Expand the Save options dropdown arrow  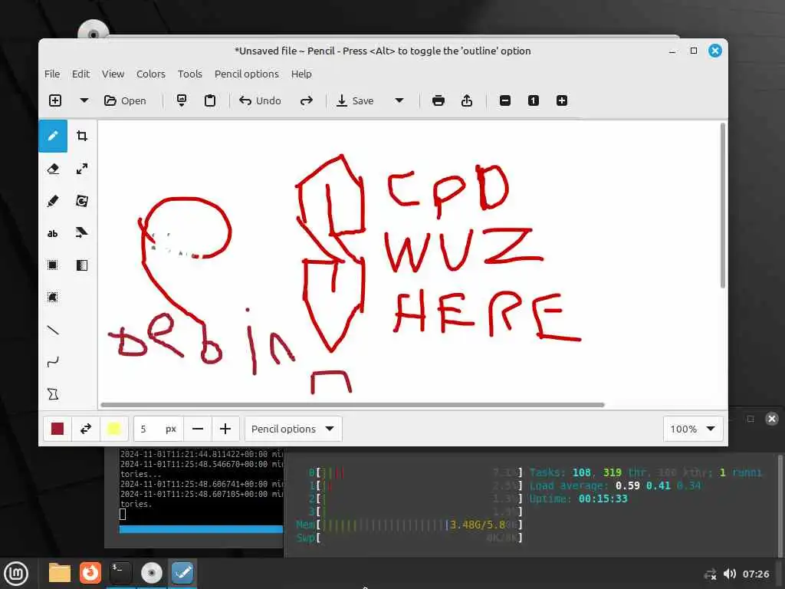point(399,100)
